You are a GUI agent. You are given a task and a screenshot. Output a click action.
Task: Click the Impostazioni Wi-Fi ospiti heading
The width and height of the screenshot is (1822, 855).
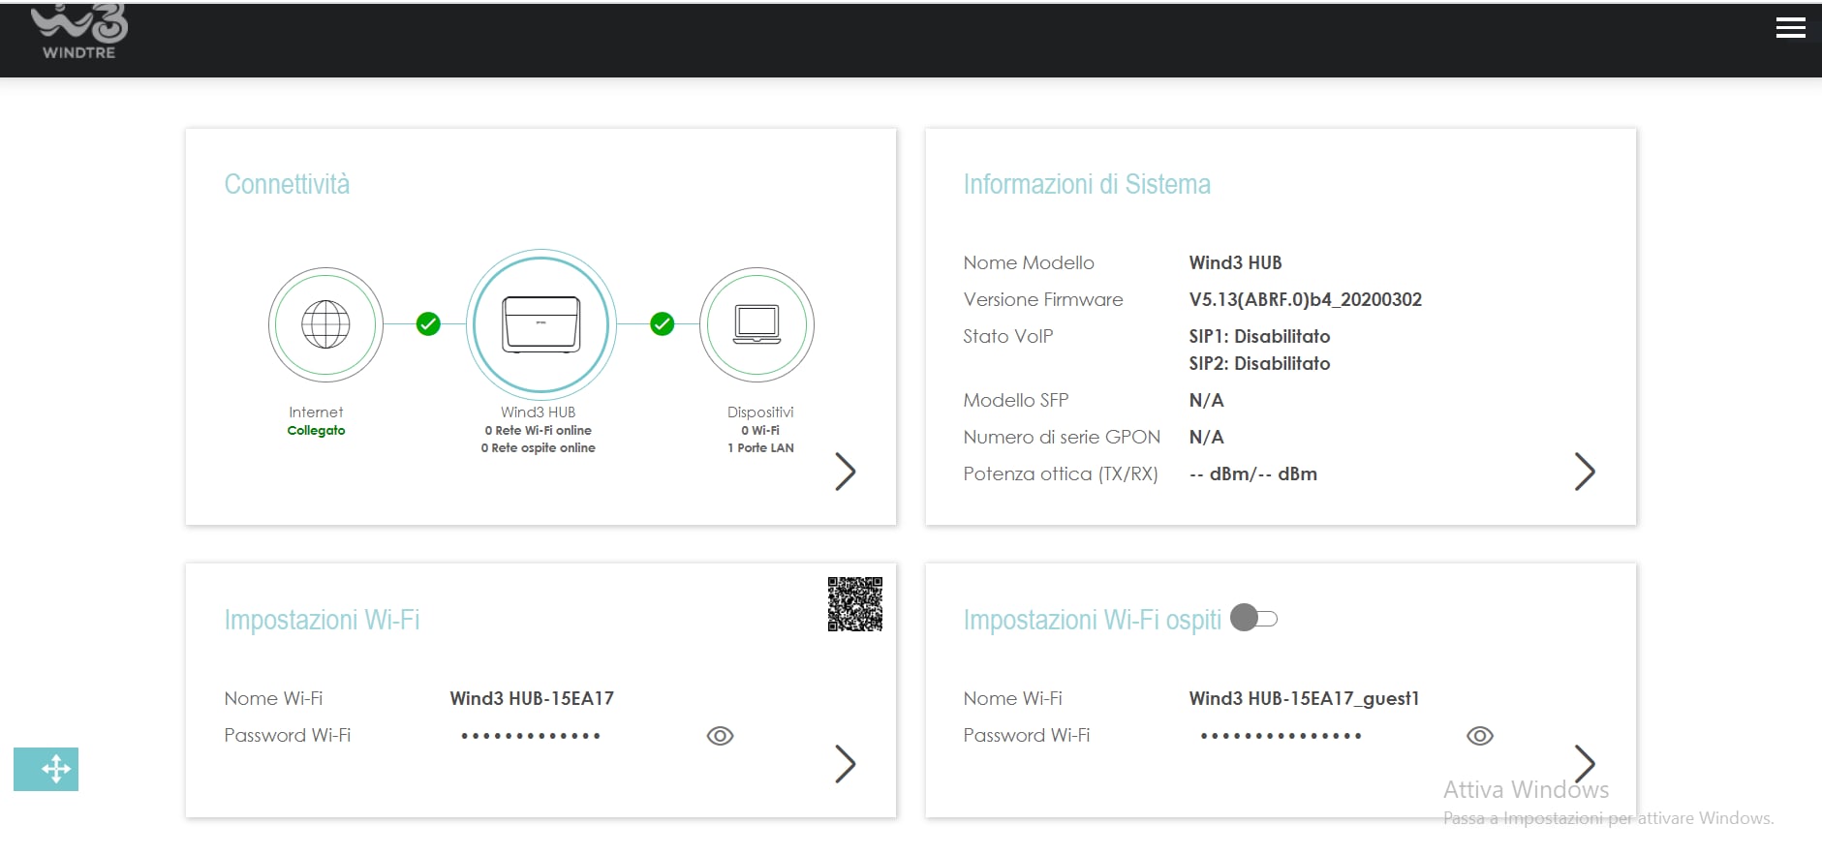[1093, 620]
